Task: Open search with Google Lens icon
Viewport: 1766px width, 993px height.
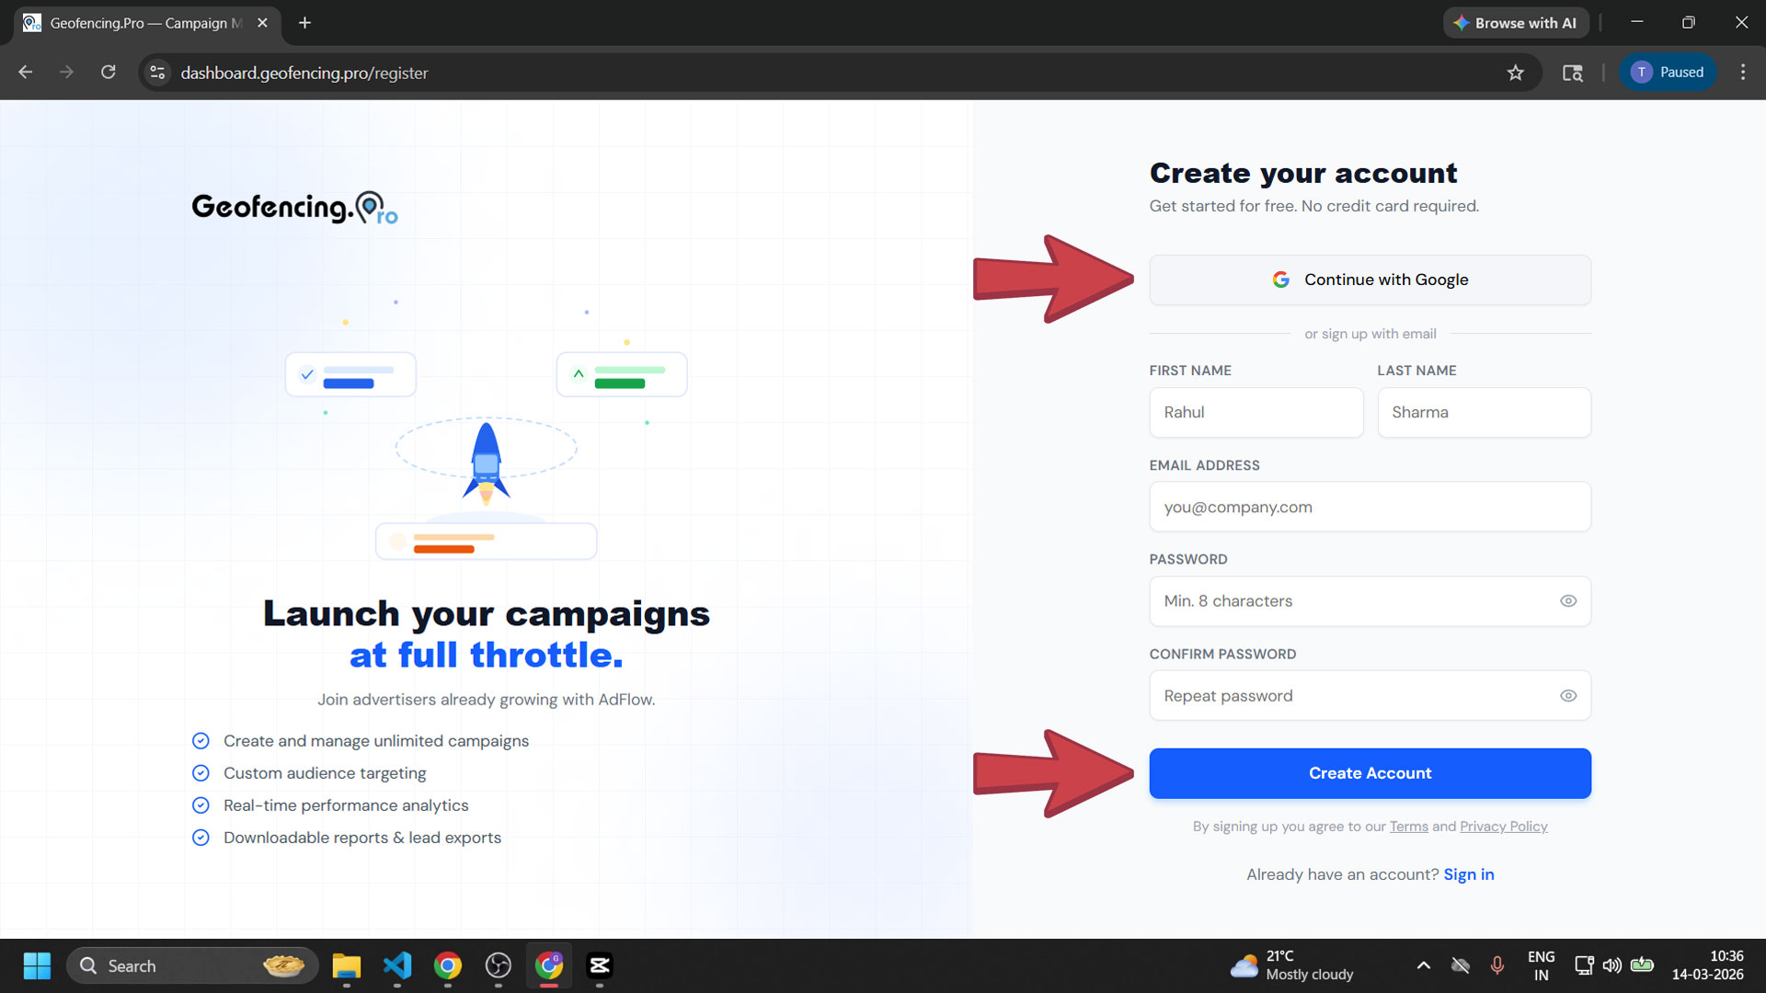Action: 1573,73
